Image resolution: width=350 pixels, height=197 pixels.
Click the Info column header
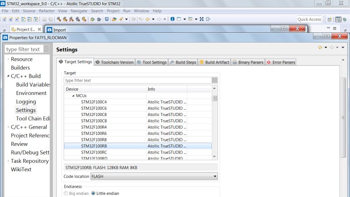tap(167, 89)
